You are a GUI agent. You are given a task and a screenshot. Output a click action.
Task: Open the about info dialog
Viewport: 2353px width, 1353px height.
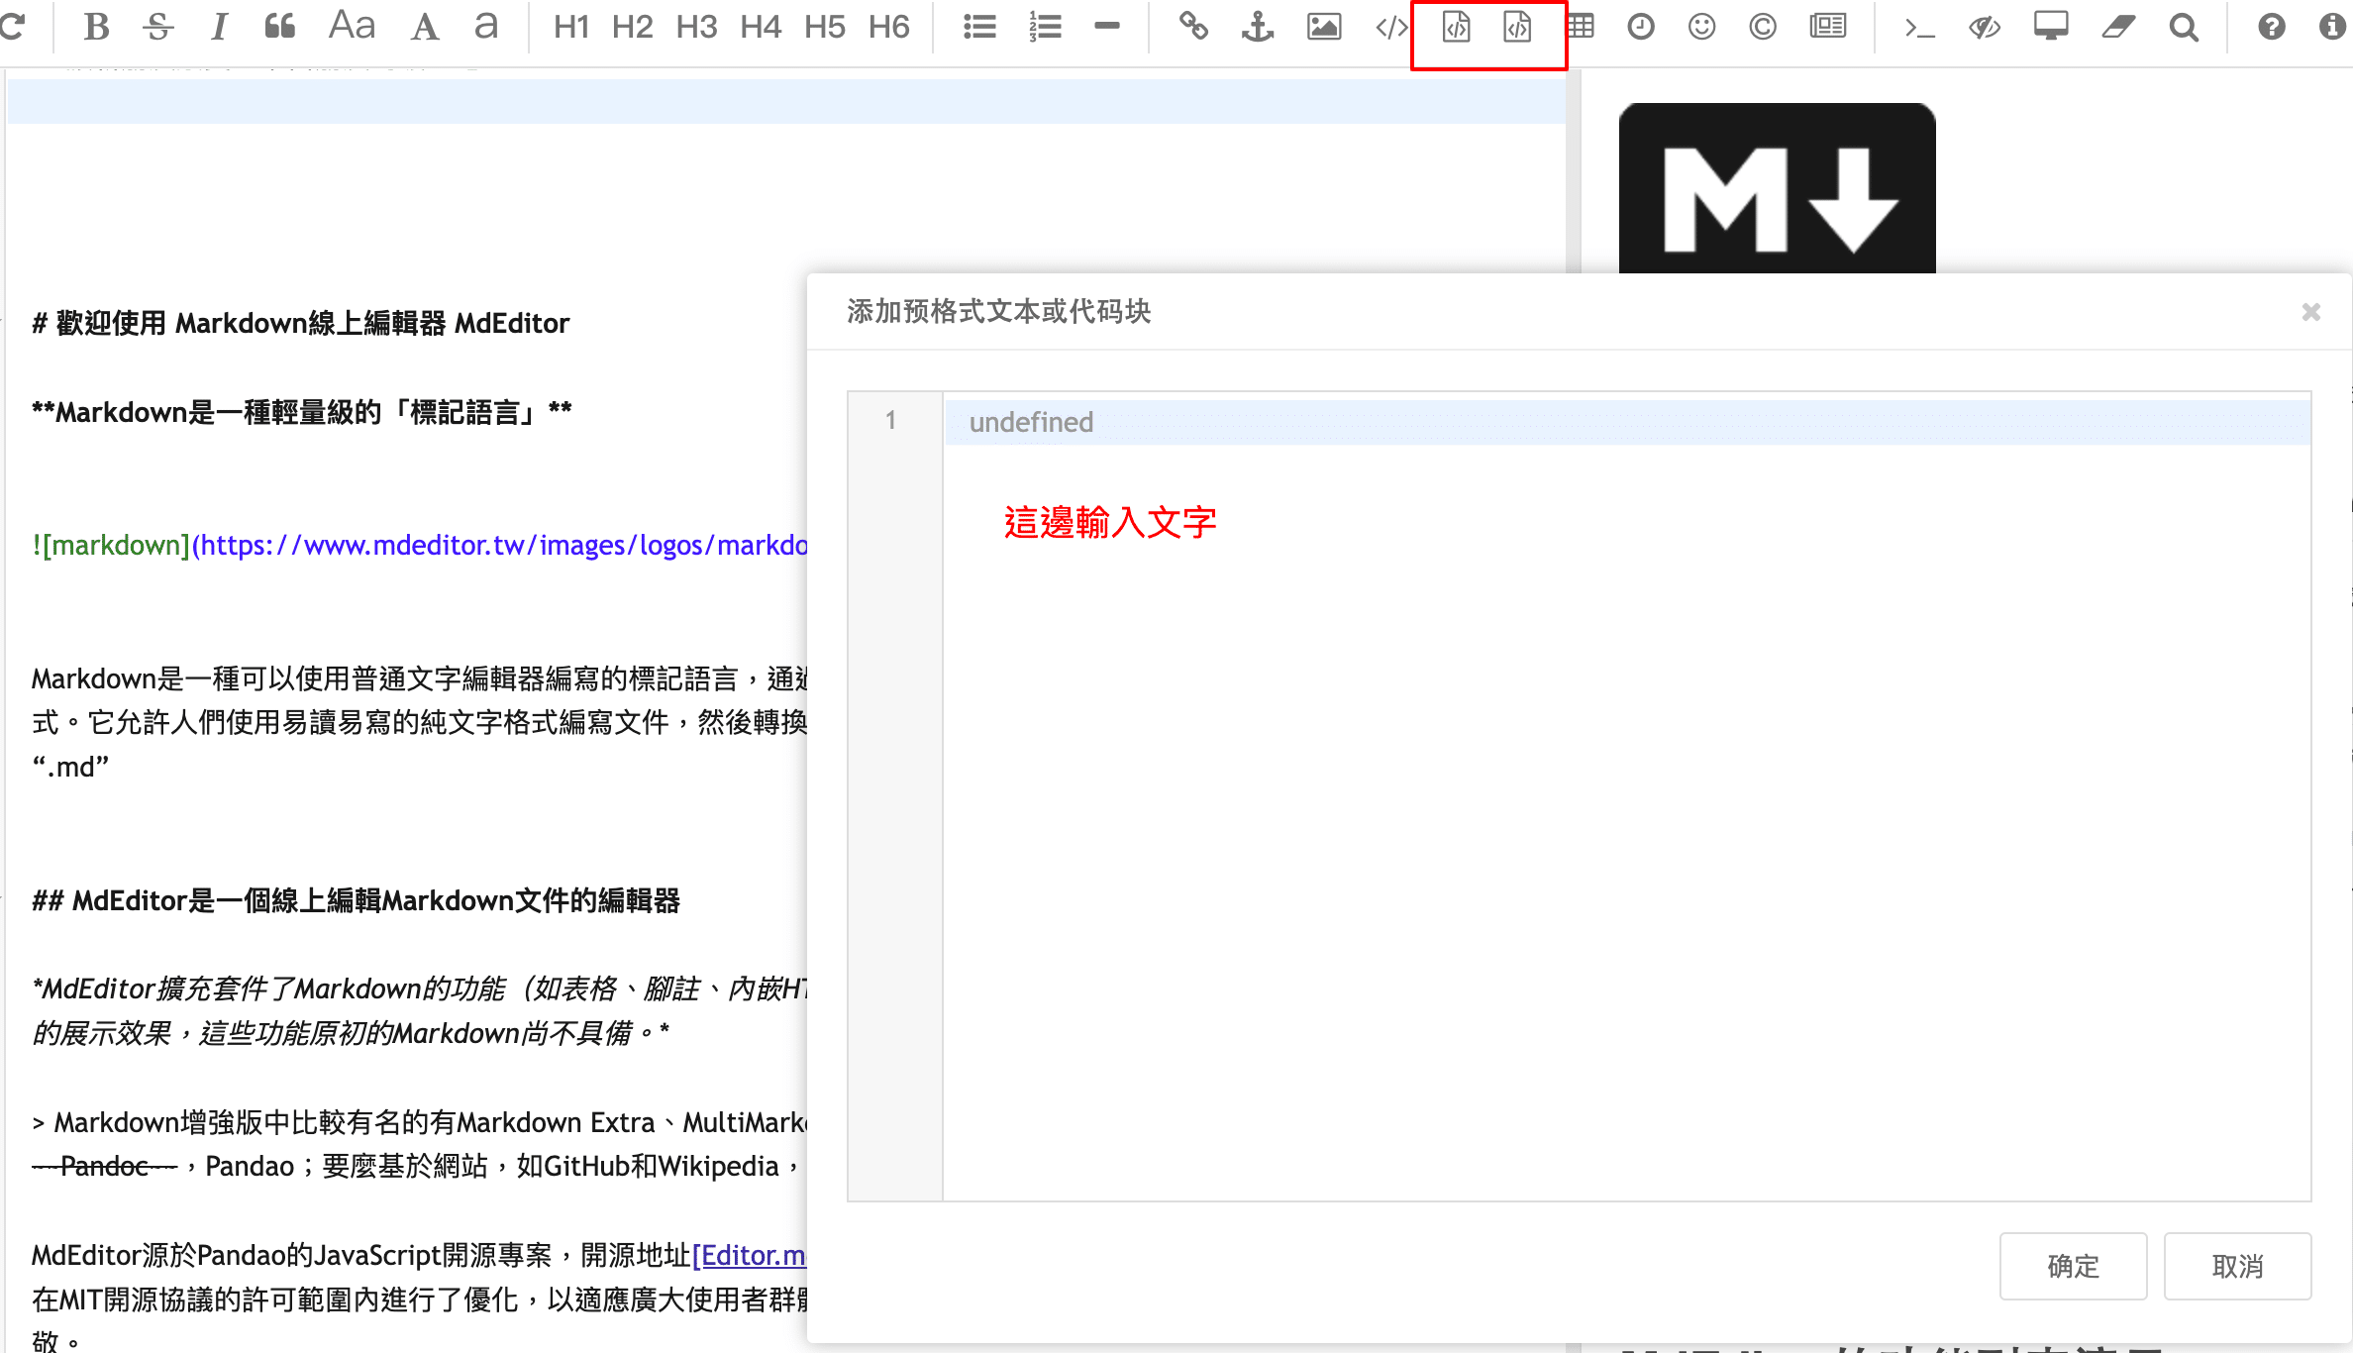tap(2332, 27)
